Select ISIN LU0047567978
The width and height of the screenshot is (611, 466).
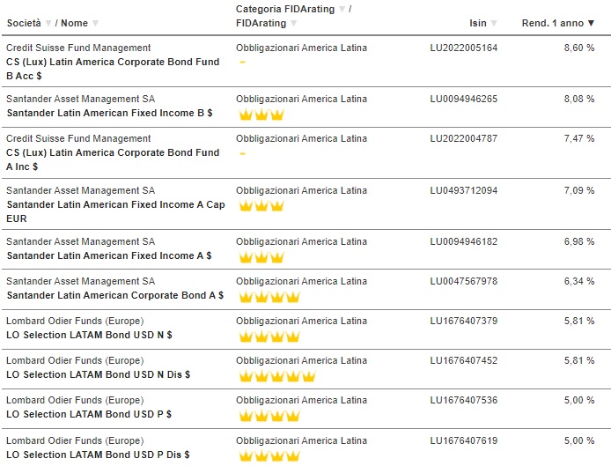(464, 281)
